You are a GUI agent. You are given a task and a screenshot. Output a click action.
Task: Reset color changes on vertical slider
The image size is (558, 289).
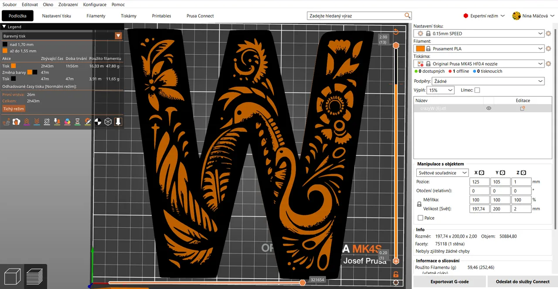(x=396, y=31)
